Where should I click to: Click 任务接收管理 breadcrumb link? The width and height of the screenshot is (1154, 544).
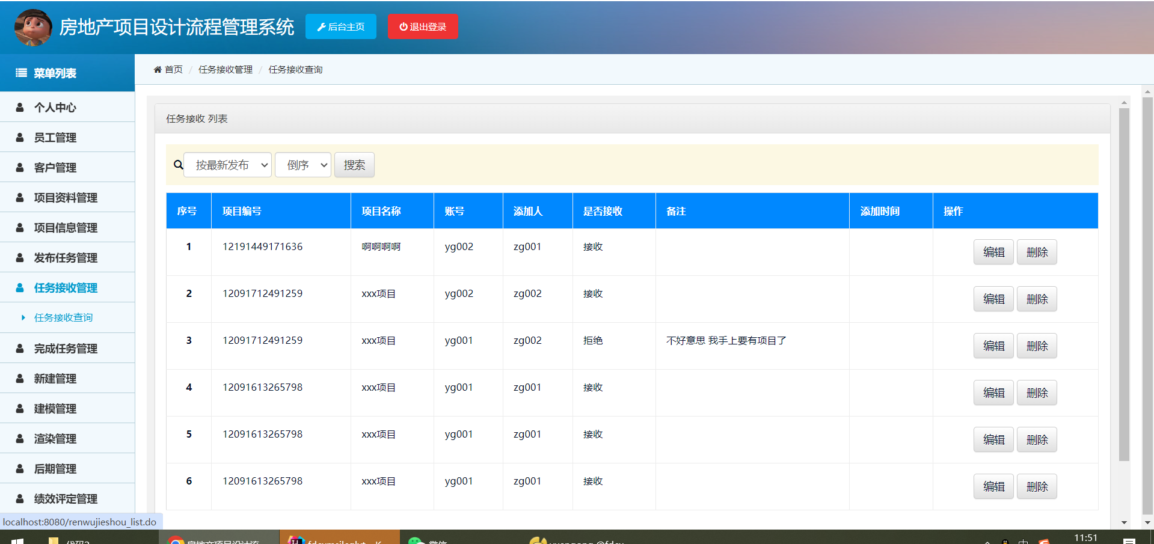(226, 70)
